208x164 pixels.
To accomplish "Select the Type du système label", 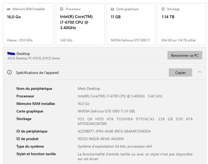I will click(30, 147).
